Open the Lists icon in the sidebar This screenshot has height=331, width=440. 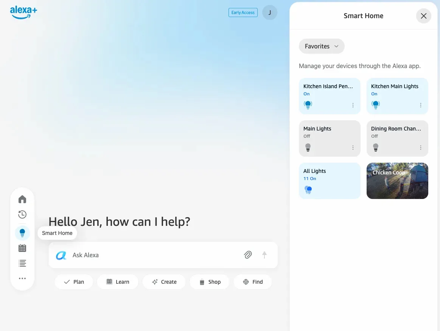22,263
